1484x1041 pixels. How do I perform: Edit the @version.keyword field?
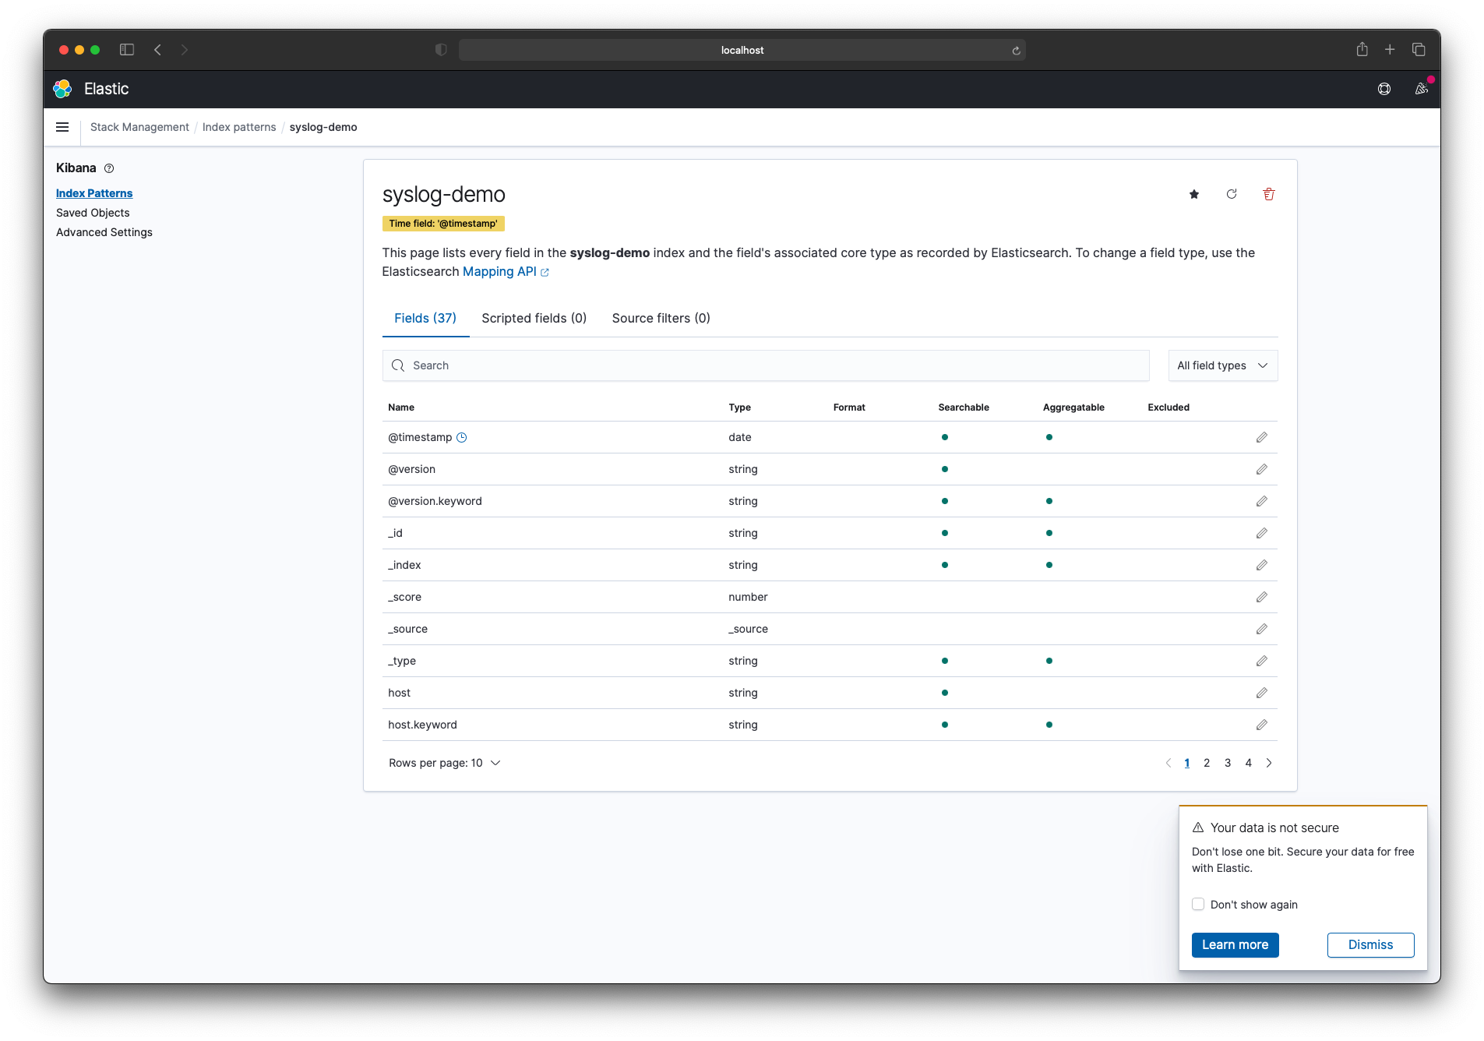(x=1262, y=501)
